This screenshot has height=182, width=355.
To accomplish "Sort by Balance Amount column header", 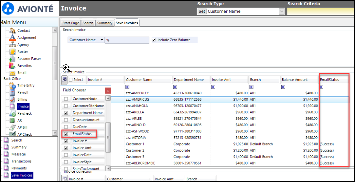I will [x=299, y=80].
